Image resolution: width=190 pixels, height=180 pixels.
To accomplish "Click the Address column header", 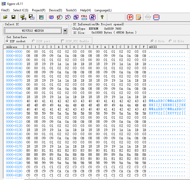I will pyautogui.click(x=13, y=47).
